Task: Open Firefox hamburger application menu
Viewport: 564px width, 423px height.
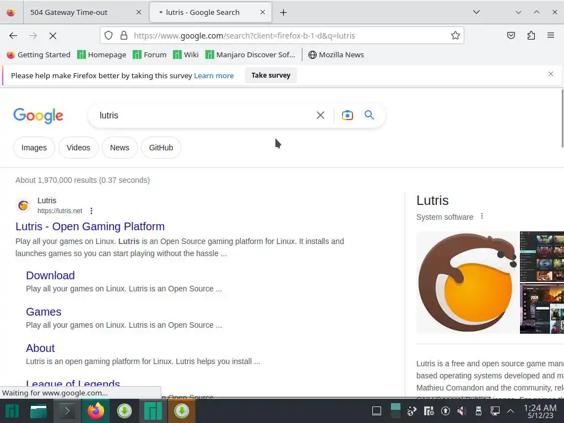Action: coord(551,35)
